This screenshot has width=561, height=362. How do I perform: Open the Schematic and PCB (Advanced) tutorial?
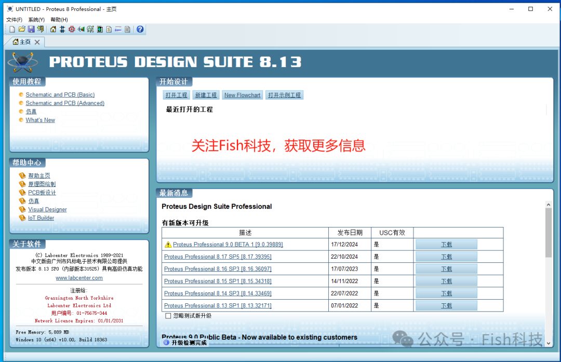point(65,103)
